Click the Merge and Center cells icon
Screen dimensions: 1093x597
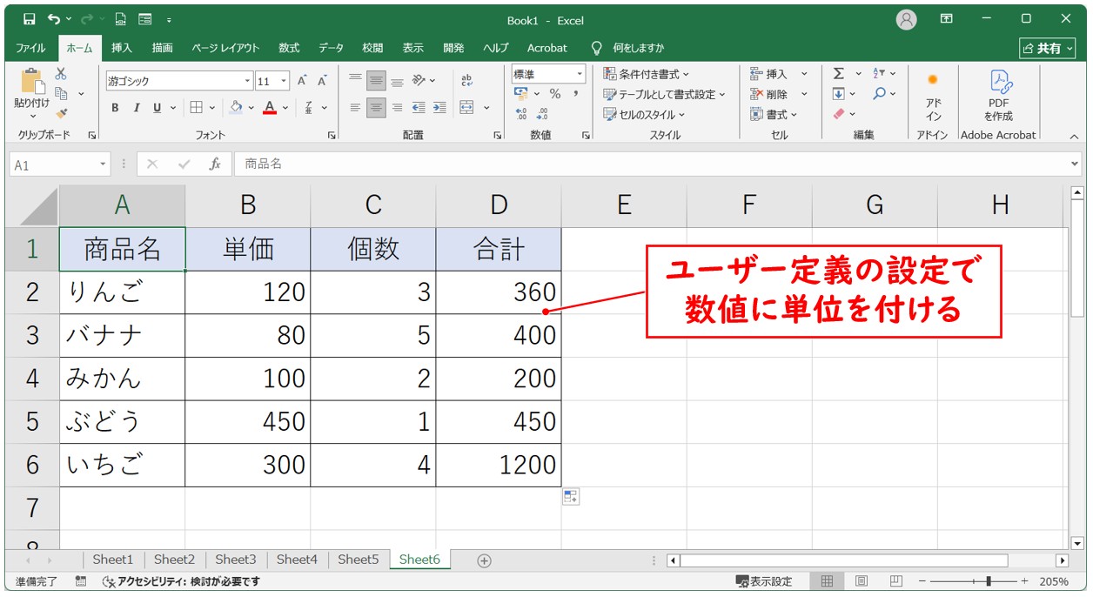point(467,108)
